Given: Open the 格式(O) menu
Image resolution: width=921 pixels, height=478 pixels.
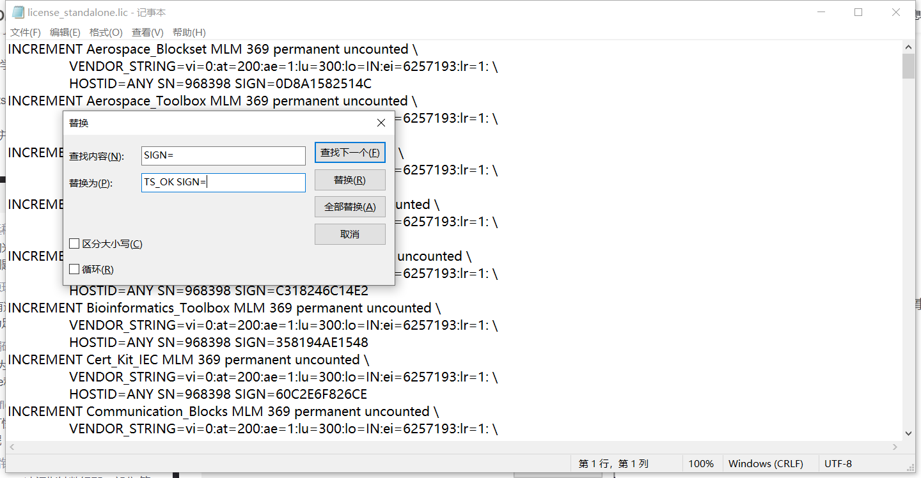Looking at the screenshot, I should point(106,32).
